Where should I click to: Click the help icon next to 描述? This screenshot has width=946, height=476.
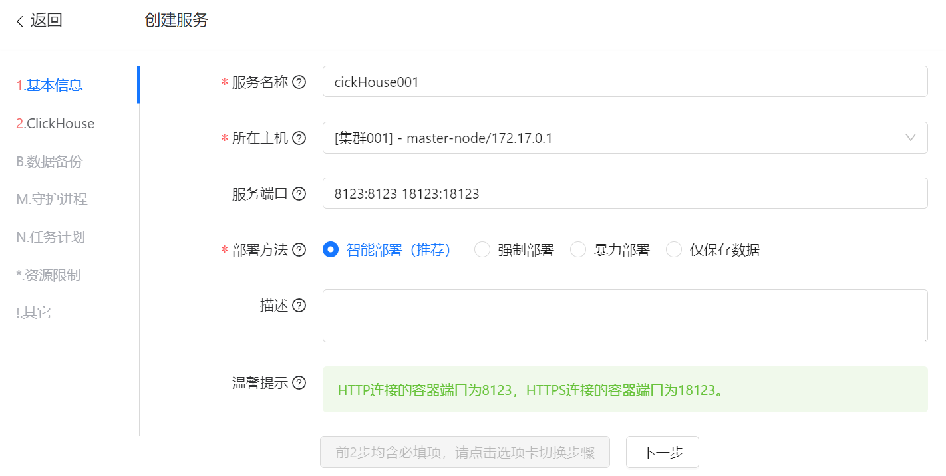click(x=299, y=306)
